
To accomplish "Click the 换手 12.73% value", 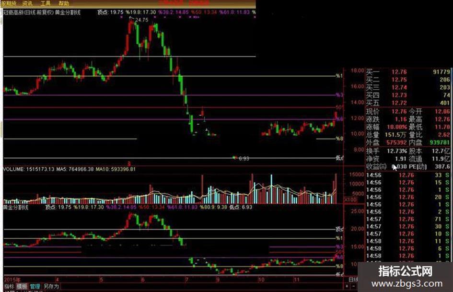I will pyautogui.click(x=397, y=151).
